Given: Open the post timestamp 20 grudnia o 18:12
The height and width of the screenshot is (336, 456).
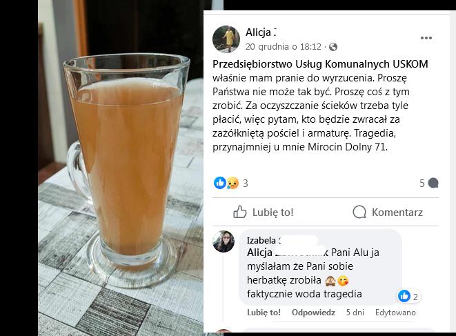Looking at the screenshot, I should pos(284,47).
